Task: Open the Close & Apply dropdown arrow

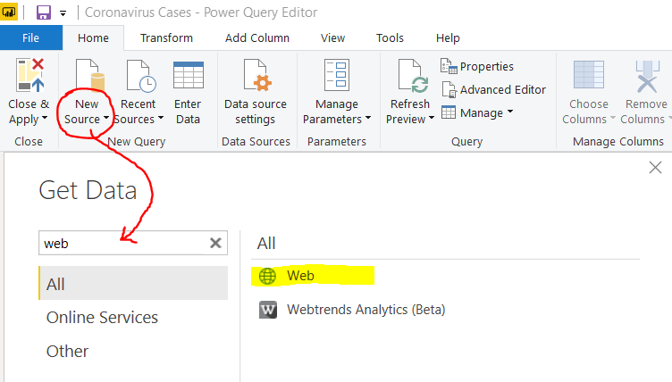Action: point(45,118)
